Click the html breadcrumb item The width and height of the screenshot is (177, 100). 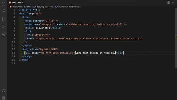tap(29, 7)
